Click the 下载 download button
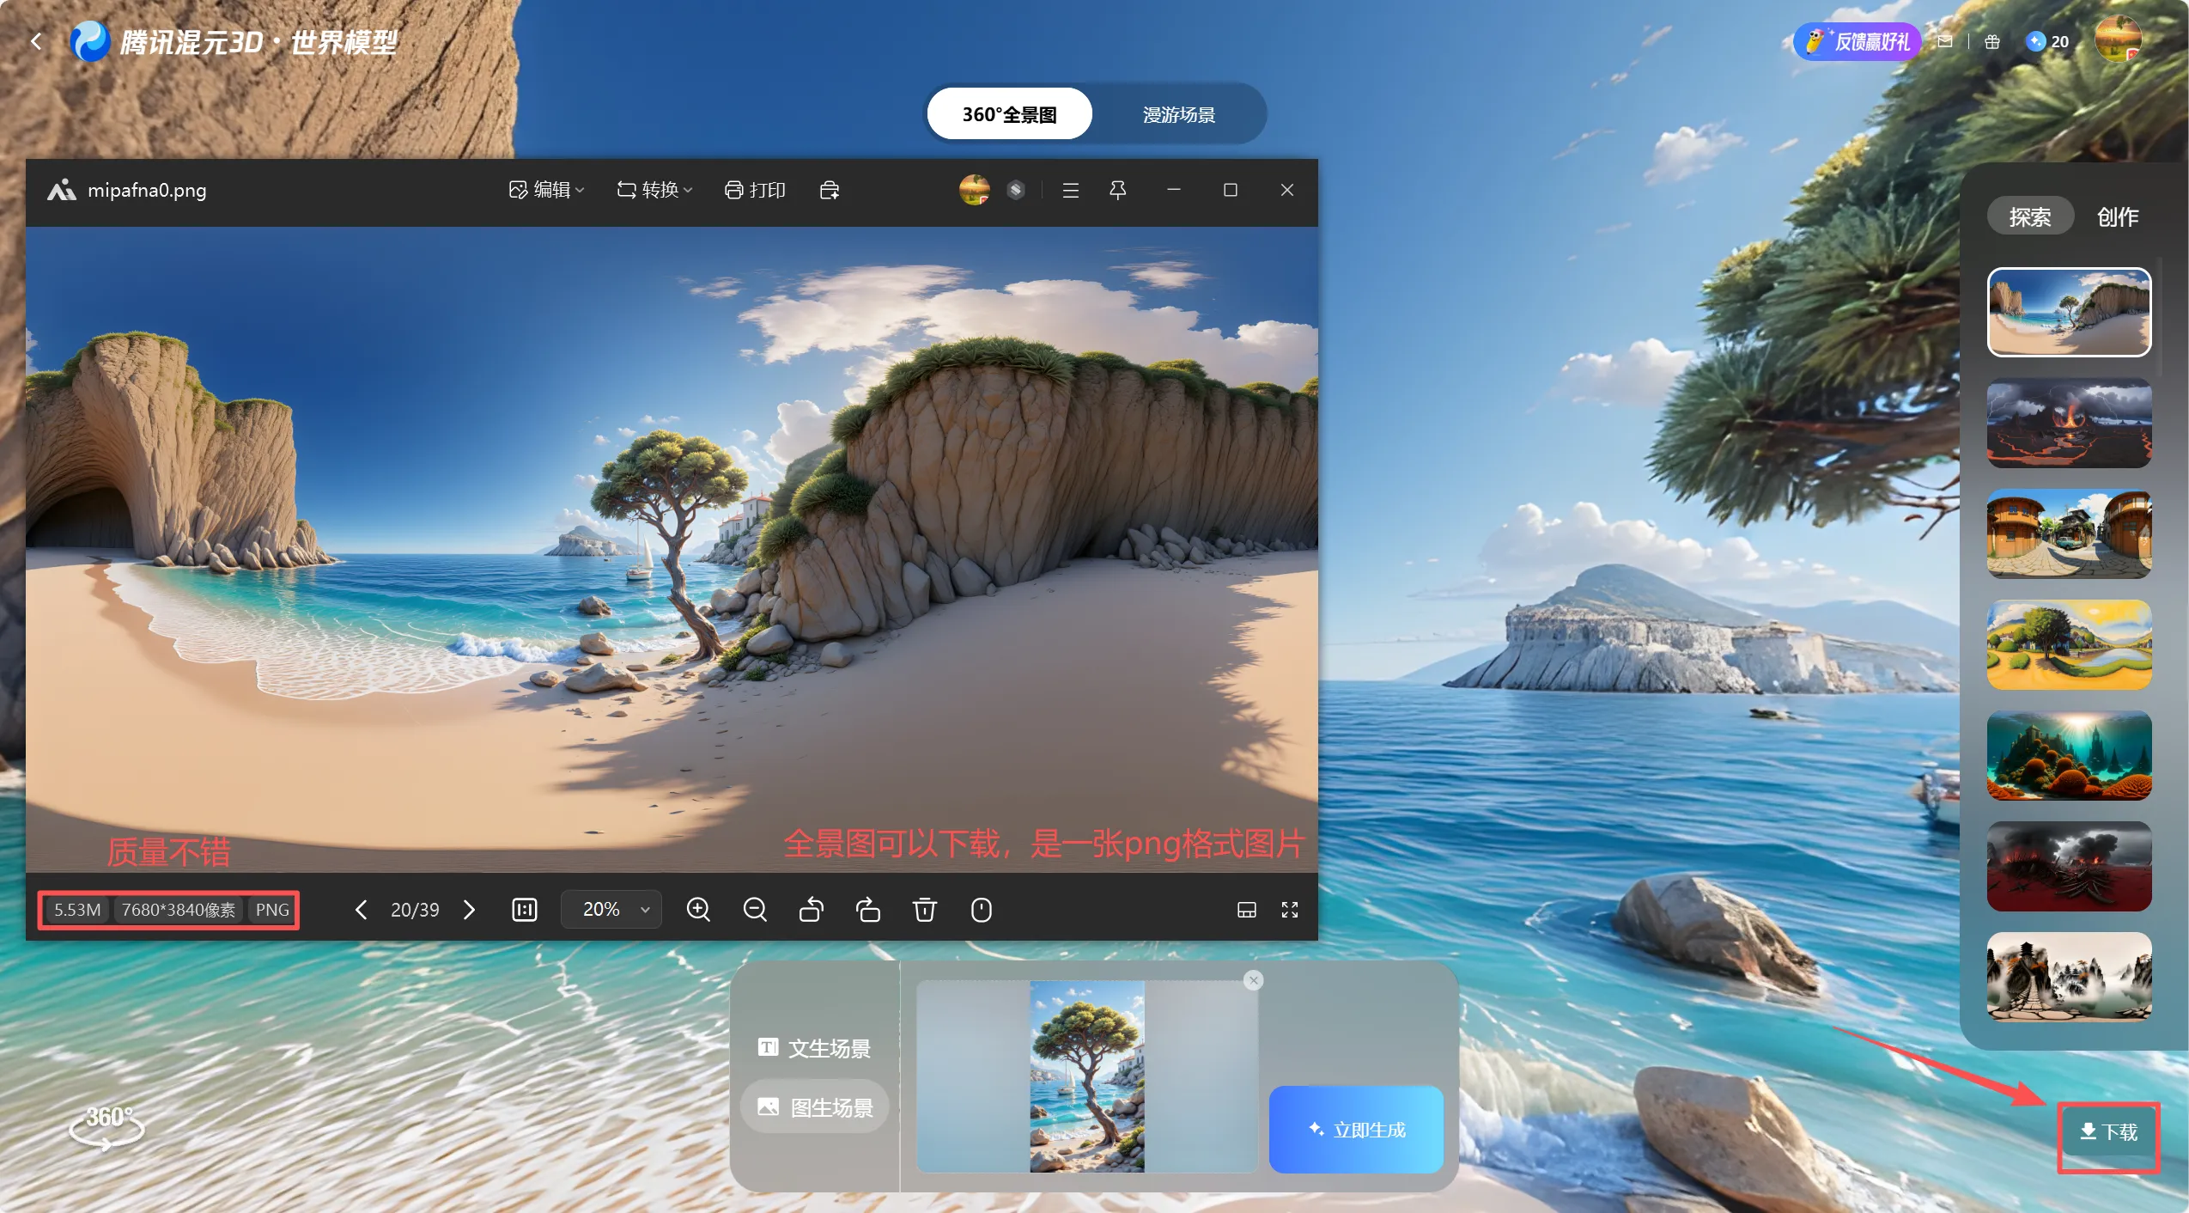 coord(2108,1131)
